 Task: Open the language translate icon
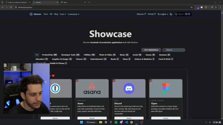click(159, 14)
